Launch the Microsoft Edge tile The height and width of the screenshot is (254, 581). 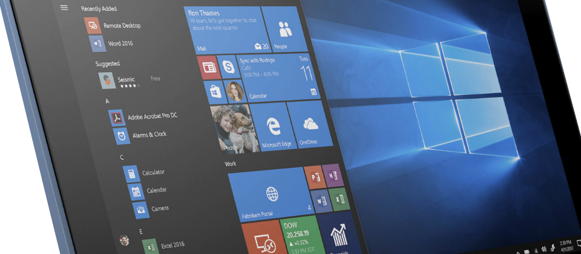274,126
